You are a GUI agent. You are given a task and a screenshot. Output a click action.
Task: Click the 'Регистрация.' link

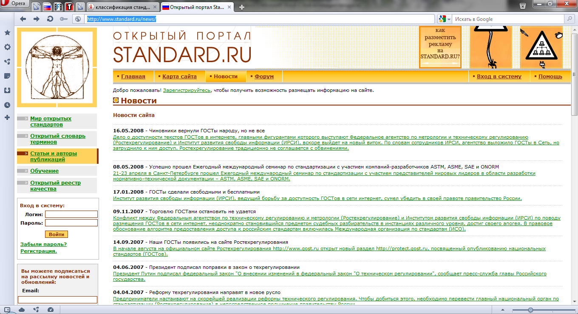coord(39,251)
